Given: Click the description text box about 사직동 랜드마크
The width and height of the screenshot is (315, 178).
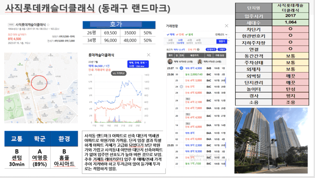Looking at the screenshot, I should point(124,152).
